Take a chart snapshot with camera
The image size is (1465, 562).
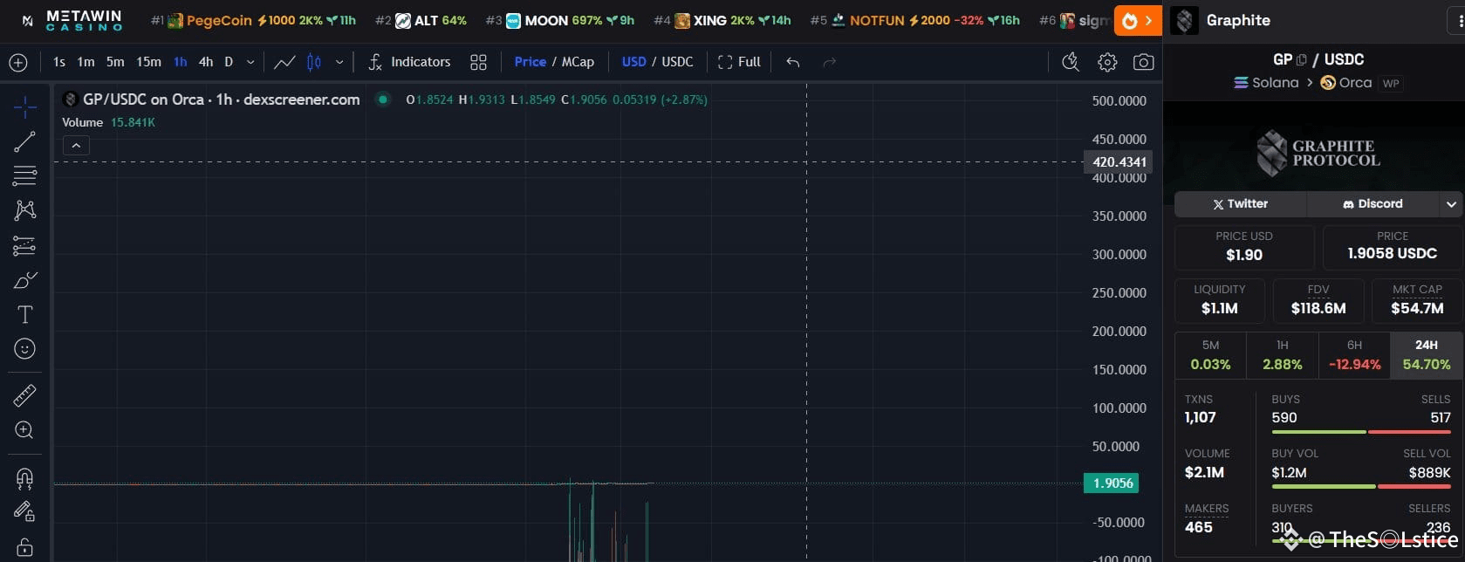pos(1143,62)
